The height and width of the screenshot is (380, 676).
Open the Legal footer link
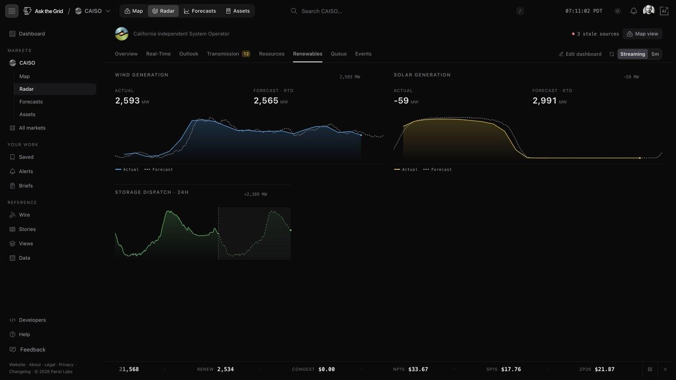click(x=50, y=365)
